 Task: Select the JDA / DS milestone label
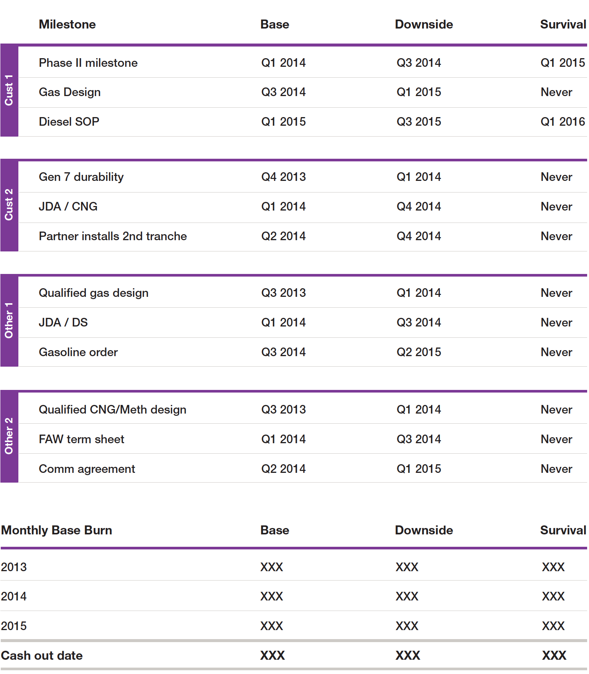pyautogui.click(x=63, y=322)
